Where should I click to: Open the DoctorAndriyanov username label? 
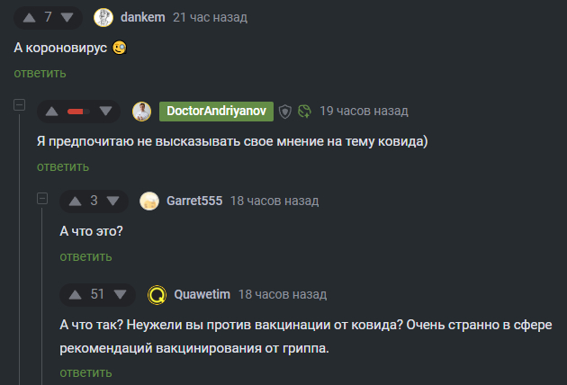point(215,112)
